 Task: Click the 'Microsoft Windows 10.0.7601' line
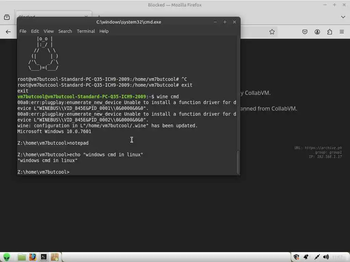pos(54,131)
